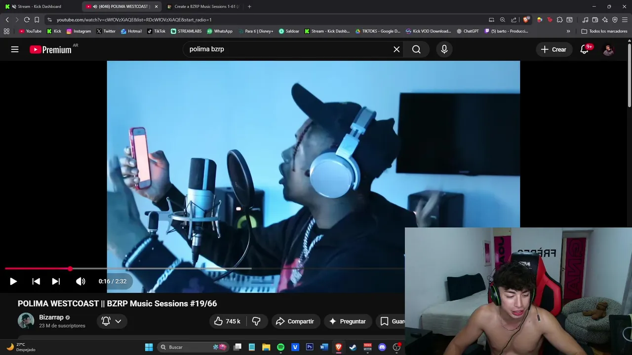Reload the current page

coord(27,20)
